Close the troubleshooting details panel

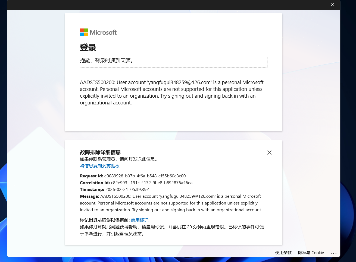pyautogui.click(x=269, y=152)
